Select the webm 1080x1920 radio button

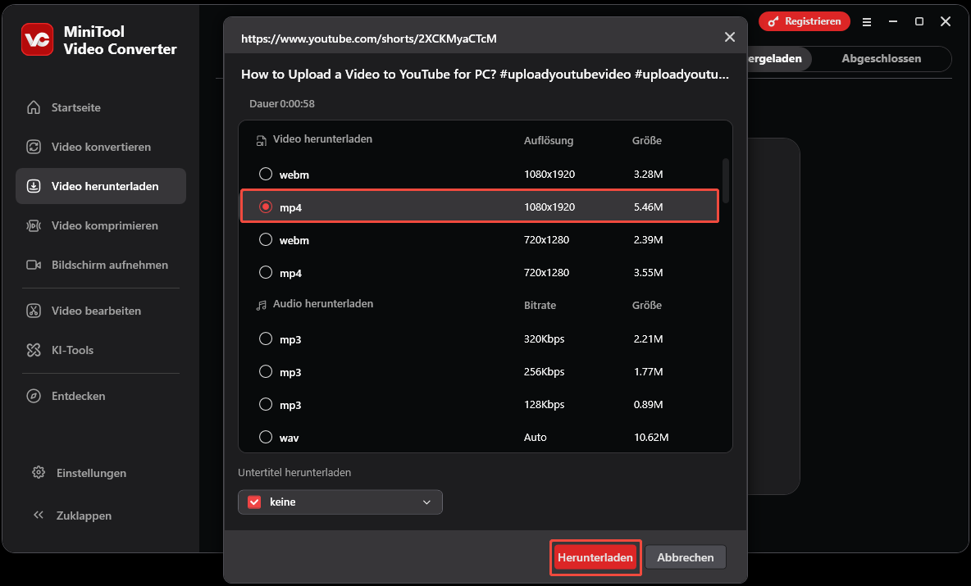(x=266, y=174)
